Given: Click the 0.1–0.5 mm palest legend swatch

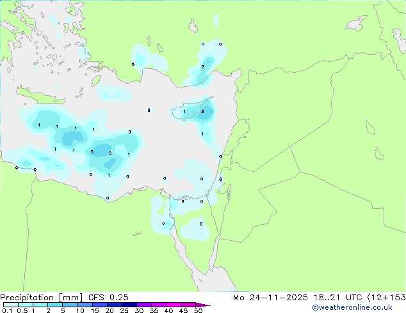Looking at the screenshot, I should [x=11, y=305].
